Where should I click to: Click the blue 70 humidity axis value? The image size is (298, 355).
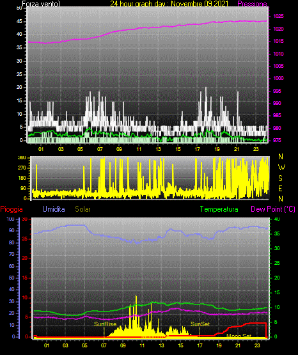(12, 254)
